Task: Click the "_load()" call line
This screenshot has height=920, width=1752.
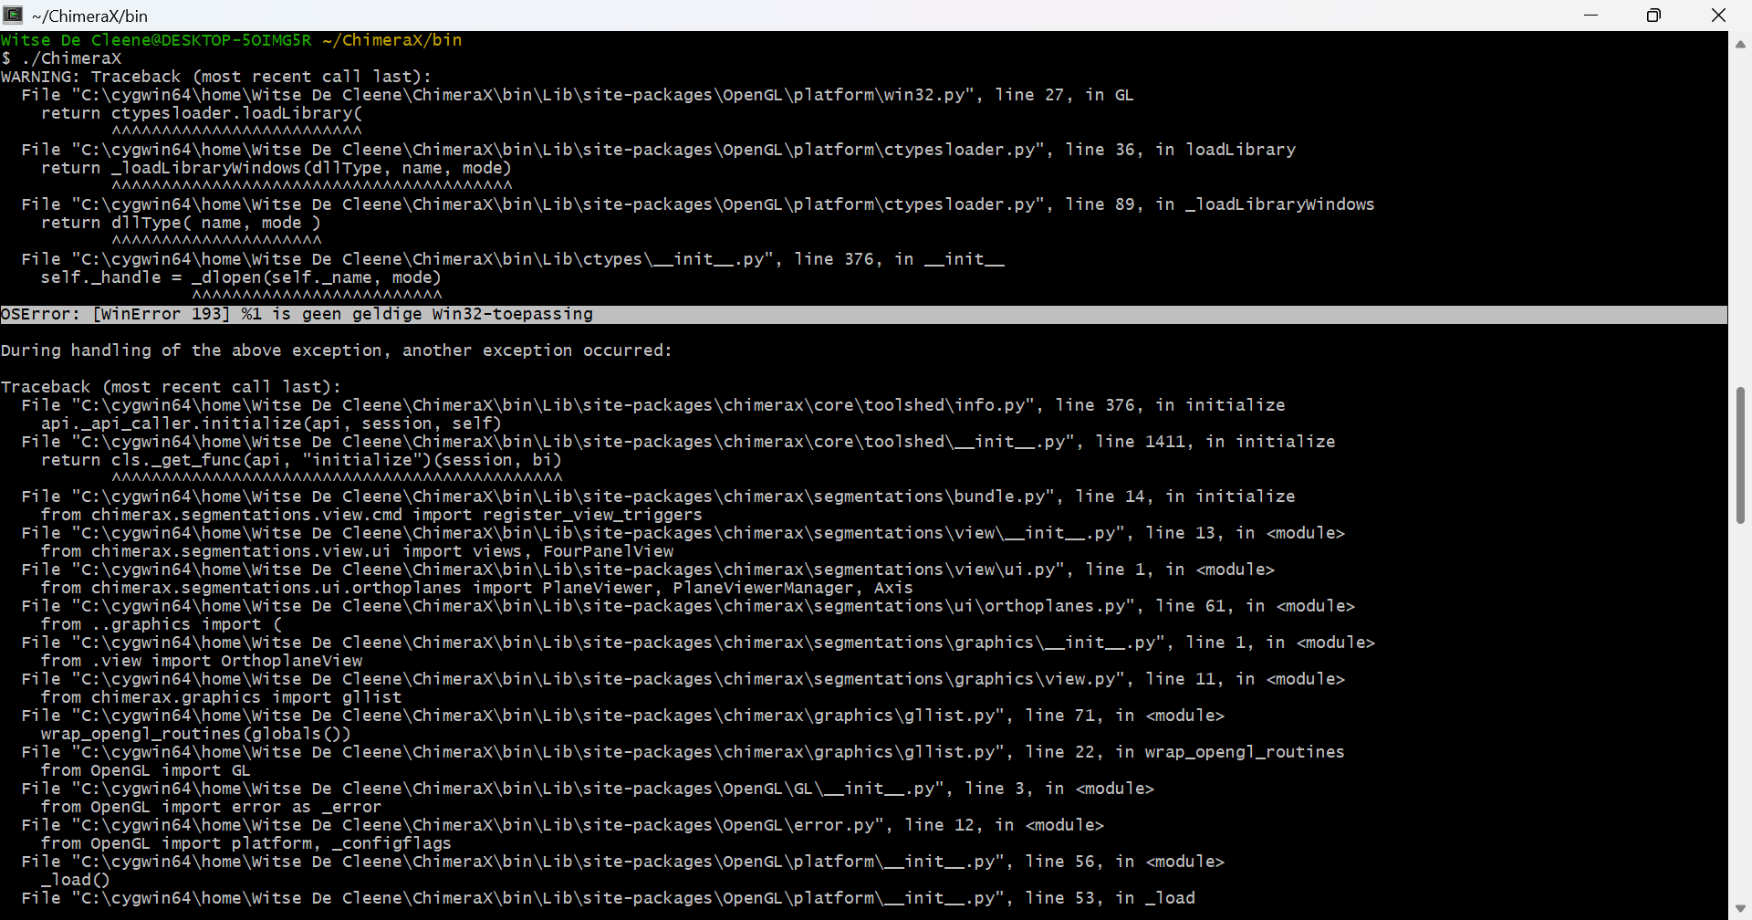Action: [75, 880]
